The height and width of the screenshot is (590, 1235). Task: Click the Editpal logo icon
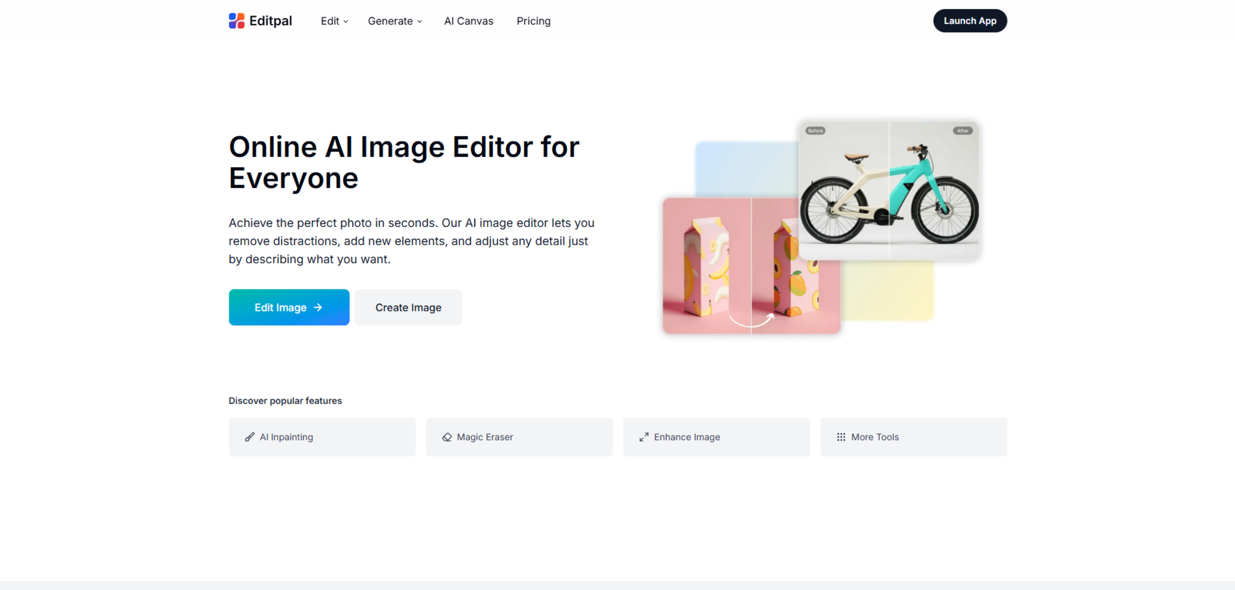point(237,21)
